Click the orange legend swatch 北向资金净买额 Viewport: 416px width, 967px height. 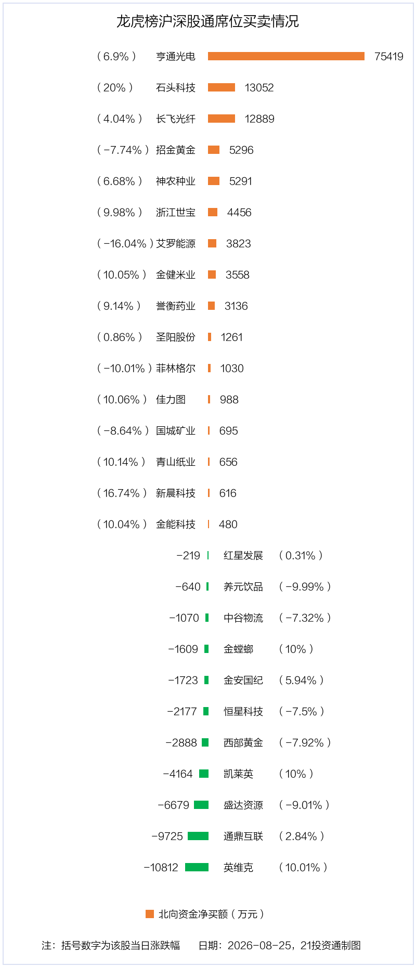(x=150, y=913)
